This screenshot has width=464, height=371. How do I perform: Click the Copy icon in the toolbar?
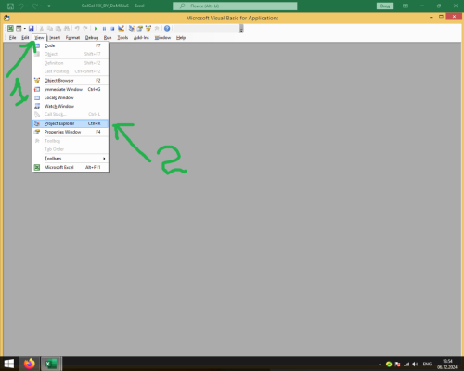pos(50,29)
